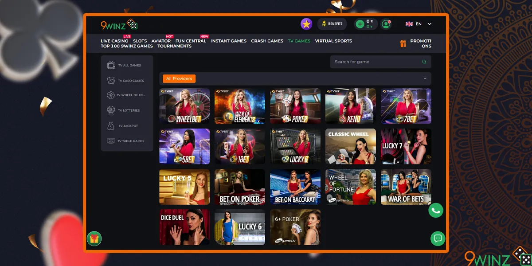Screen dimensions: 532x266
Task: Open the 1Bet game thumbnail
Action: click(240, 146)
